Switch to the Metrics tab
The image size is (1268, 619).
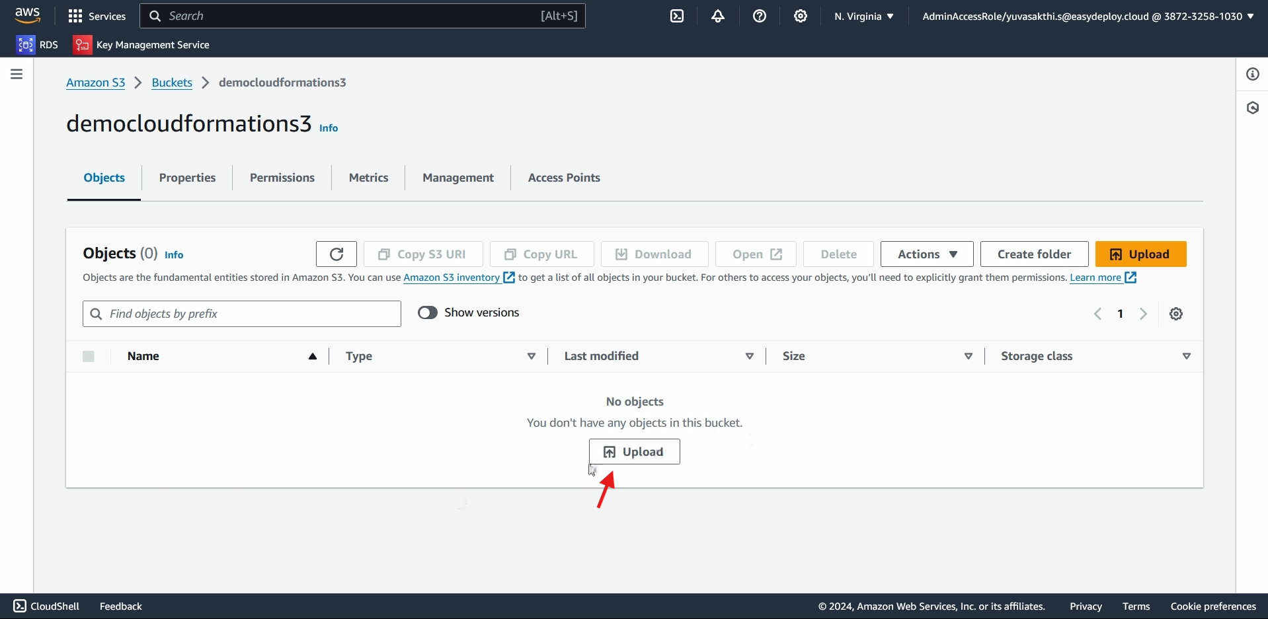(368, 178)
